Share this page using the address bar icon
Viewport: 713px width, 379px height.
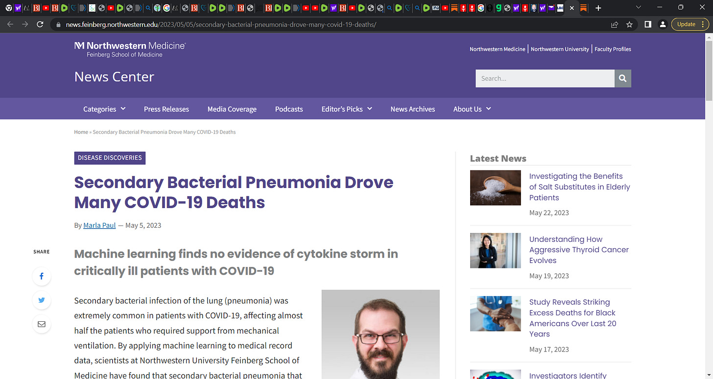pos(615,24)
